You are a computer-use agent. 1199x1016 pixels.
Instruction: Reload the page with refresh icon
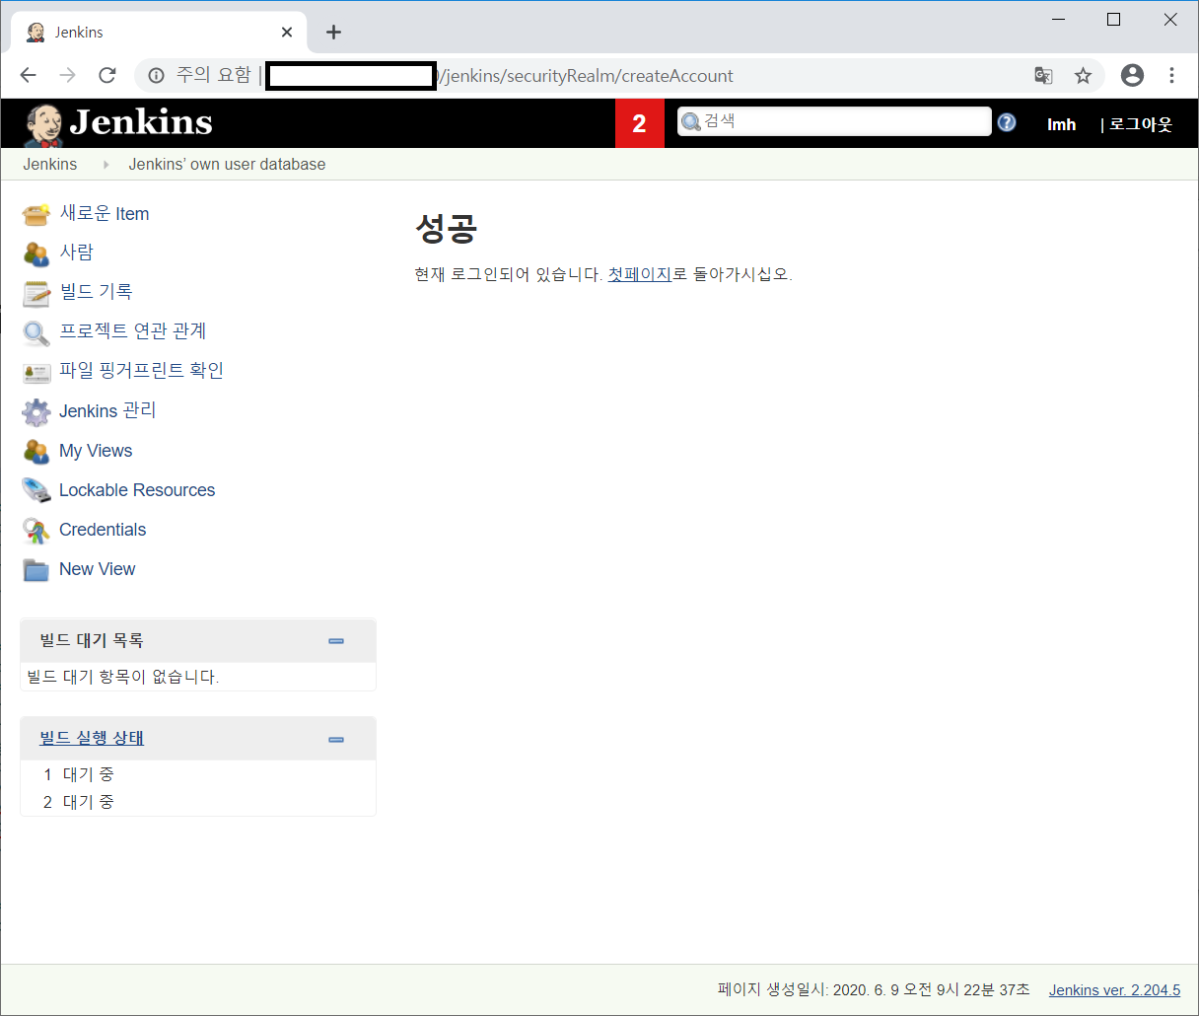[107, 75]
